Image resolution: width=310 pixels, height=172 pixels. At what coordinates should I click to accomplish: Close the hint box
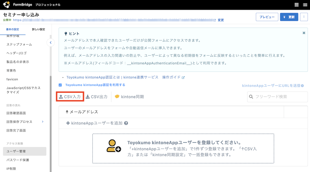tap(304, 33)
